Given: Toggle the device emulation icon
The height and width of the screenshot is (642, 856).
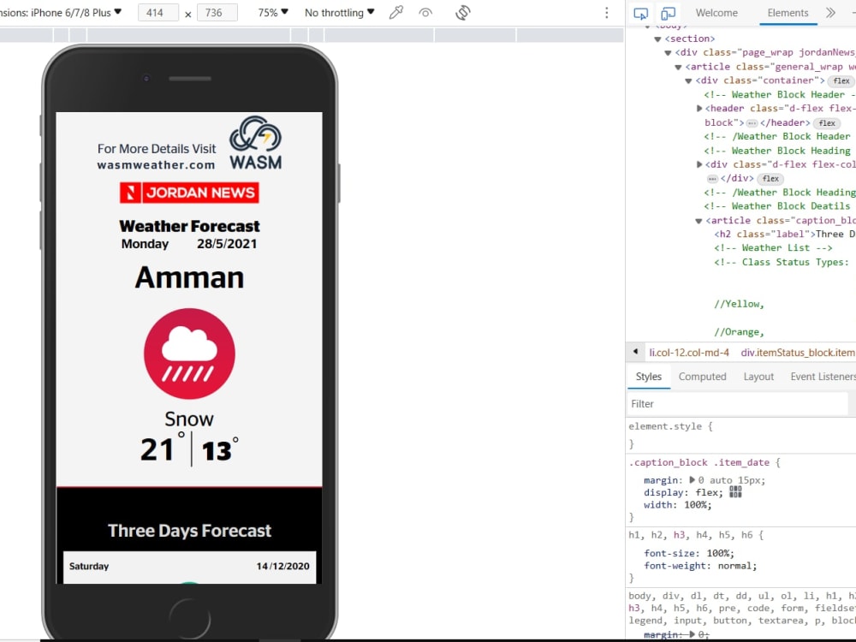Looking at the screenshot, I should 668,13.
